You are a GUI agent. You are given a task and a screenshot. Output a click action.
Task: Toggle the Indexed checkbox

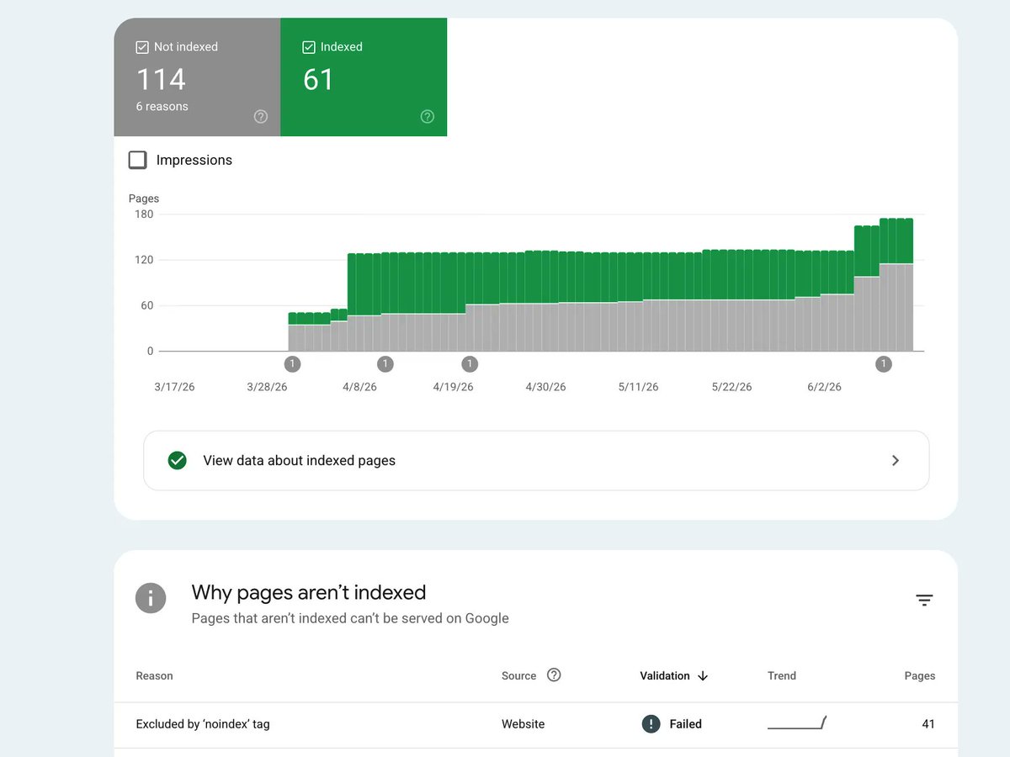point(308,48)
